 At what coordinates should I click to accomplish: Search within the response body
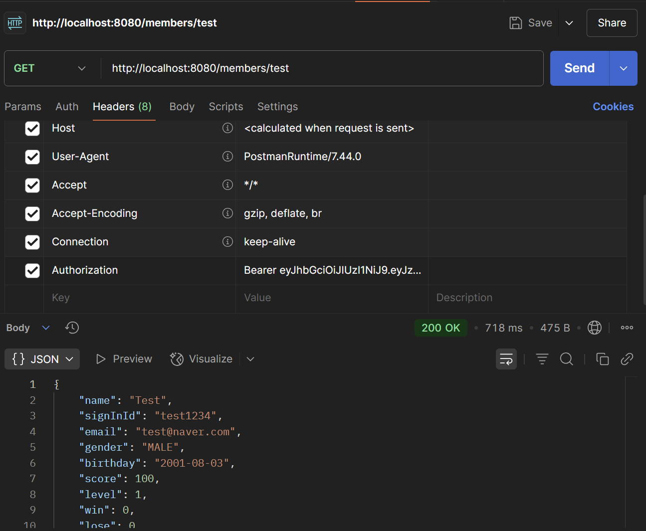[567, 359]
